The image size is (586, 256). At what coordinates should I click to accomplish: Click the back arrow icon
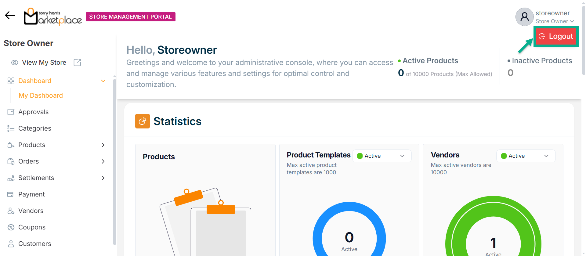point(10,15)
